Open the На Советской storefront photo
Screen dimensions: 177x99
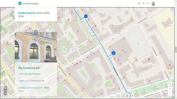(x=36, y=47)
